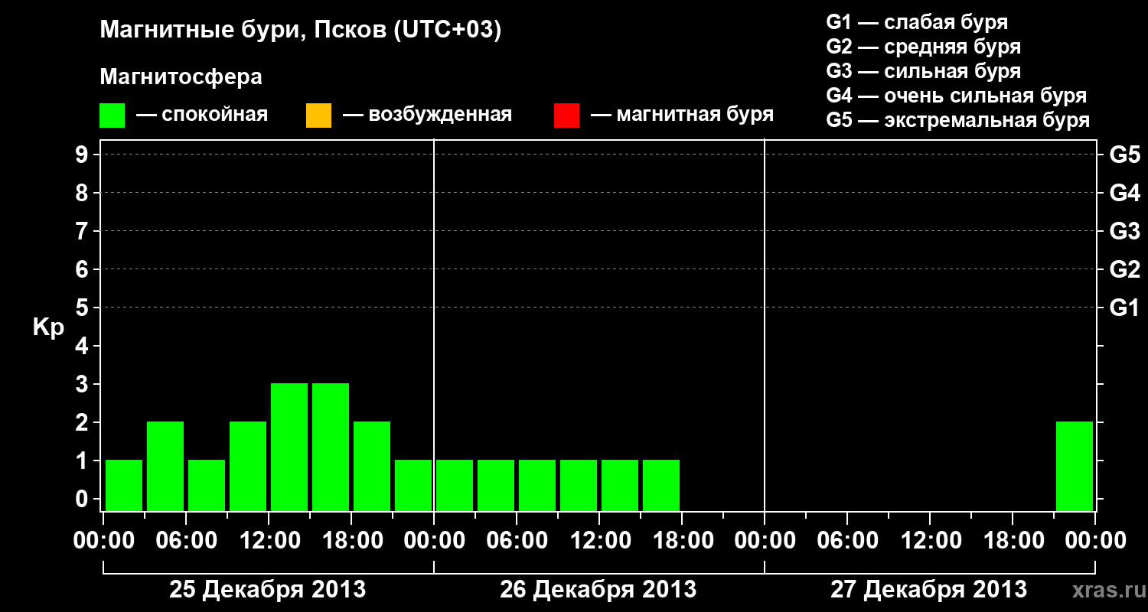Click the '25 Декабря 2013' date label

[x=268, y=590]
